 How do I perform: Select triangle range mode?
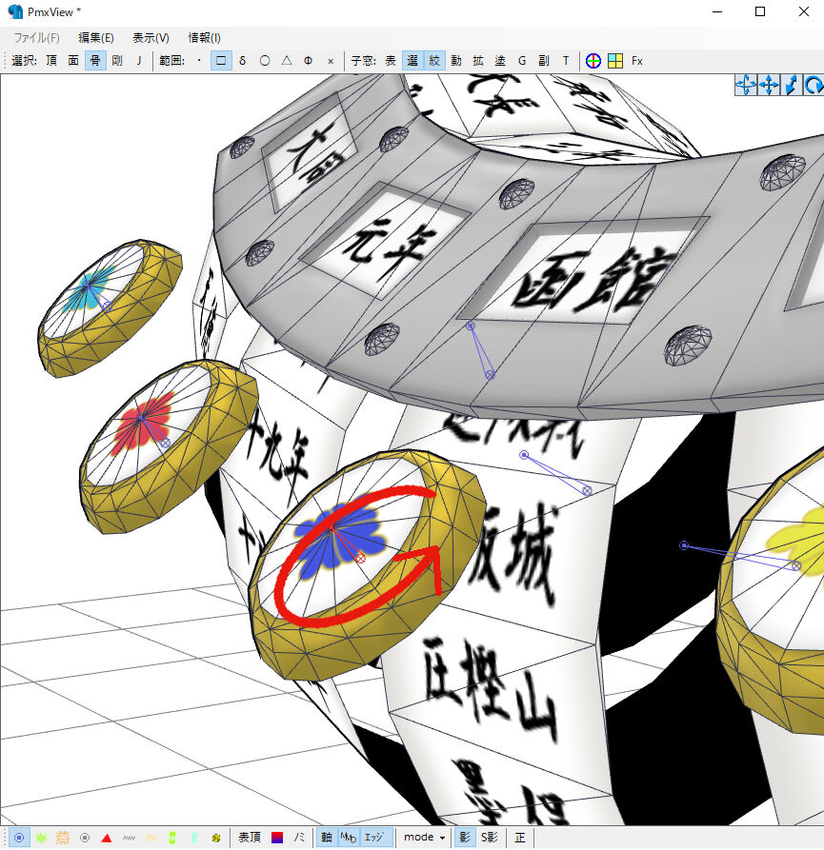pos(287,61)
